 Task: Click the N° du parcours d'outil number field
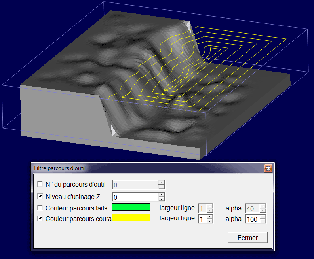(135, 185)
